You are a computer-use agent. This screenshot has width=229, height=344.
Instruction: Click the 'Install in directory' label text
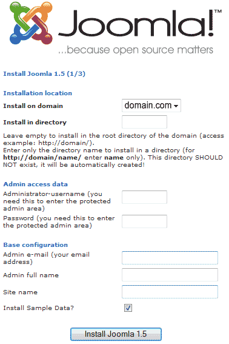coord(35,122)
